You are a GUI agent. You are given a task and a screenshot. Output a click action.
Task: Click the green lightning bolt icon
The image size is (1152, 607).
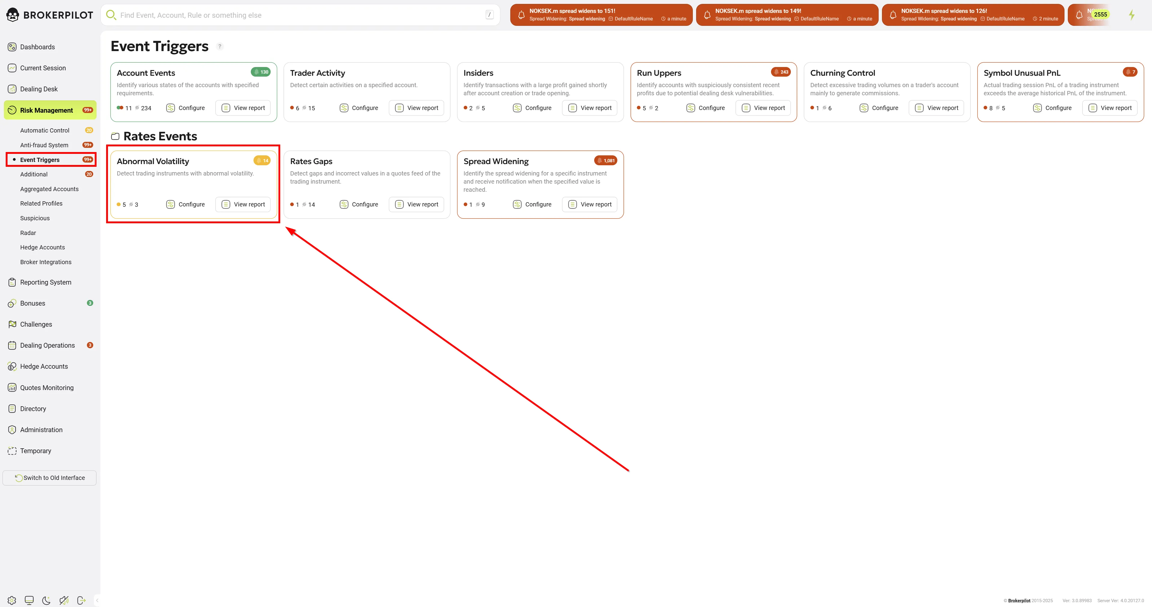[1132, 15]
